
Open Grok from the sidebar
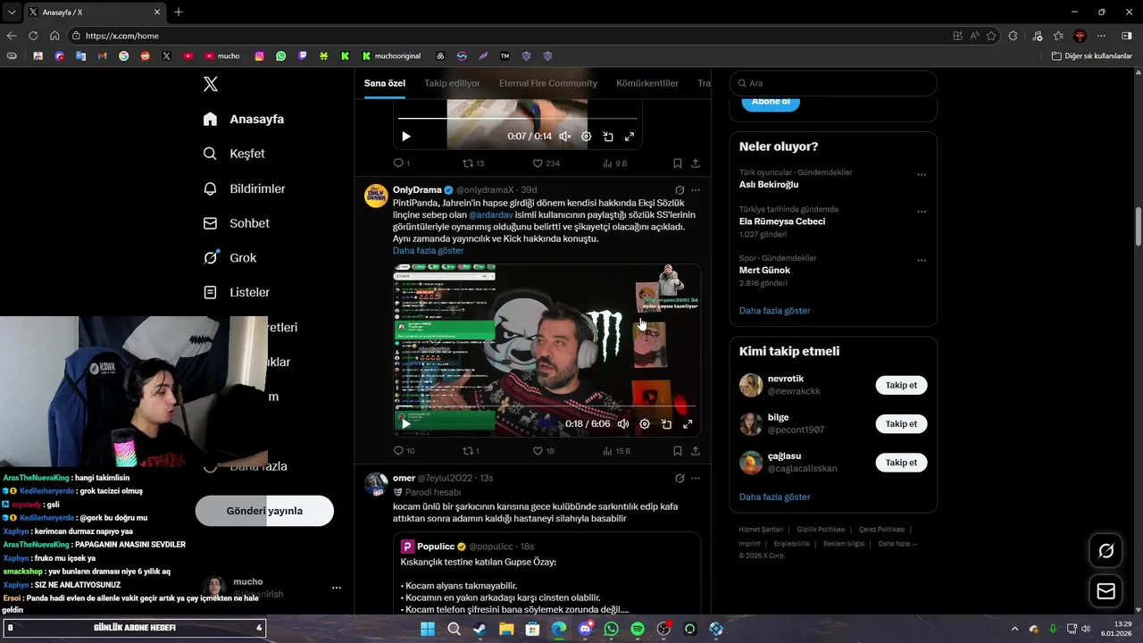point(230,257)
